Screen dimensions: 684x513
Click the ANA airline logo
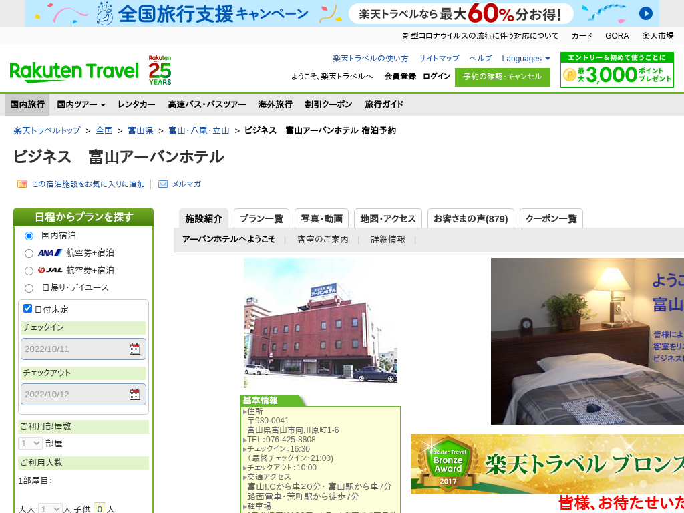pos(50,252)
